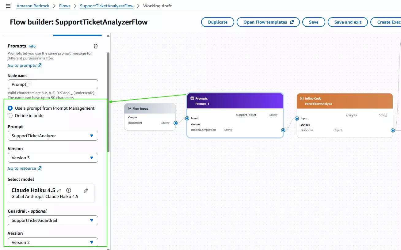Click the 'document' output label
The image size is (401, 250).
[135, 123]
